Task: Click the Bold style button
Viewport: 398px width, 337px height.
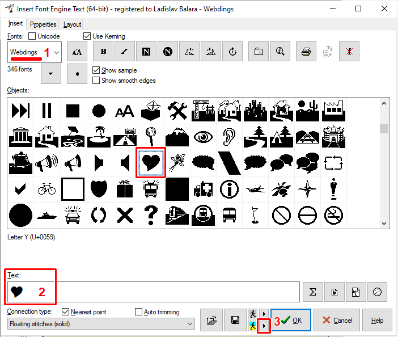Action: coord(103,52)
